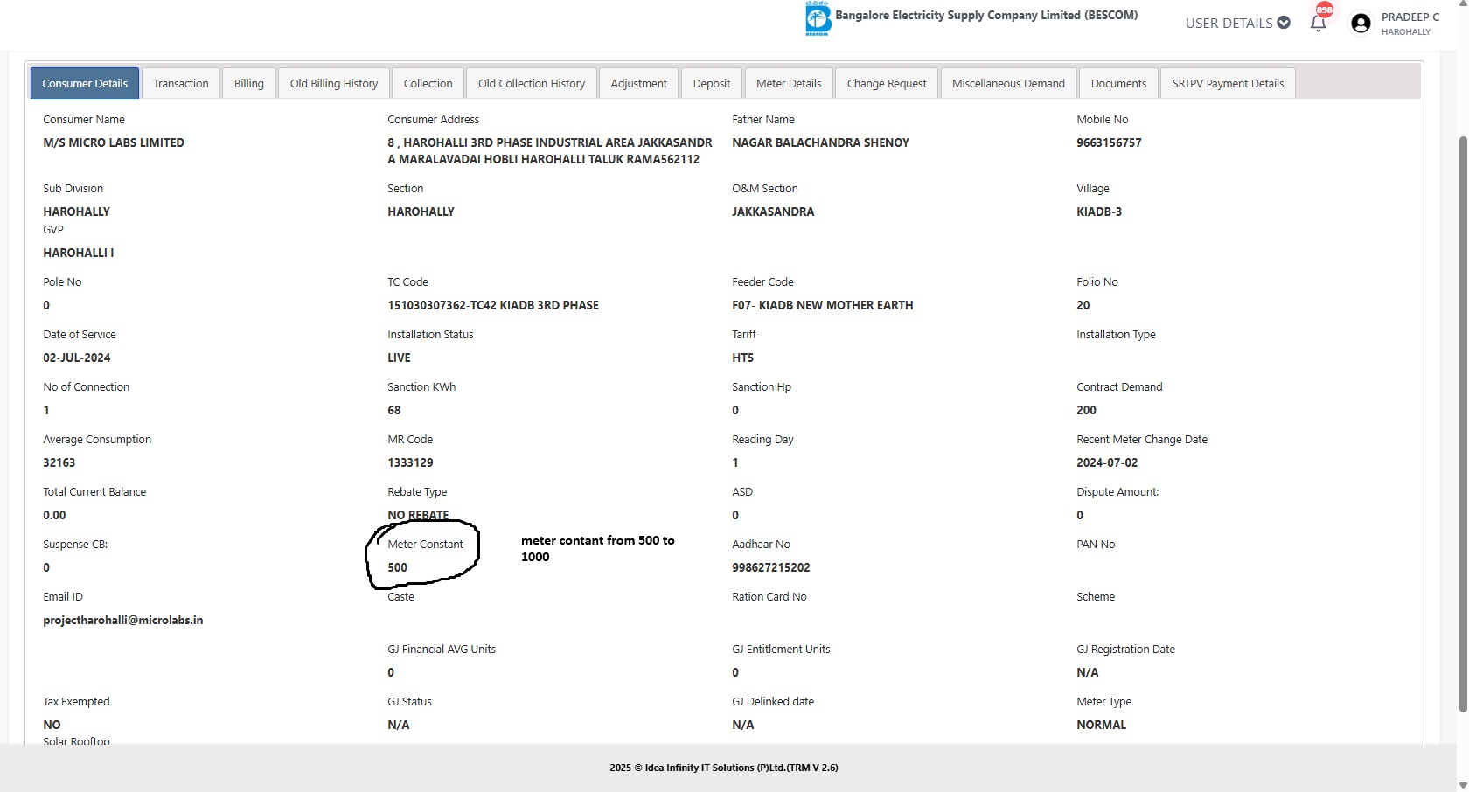Click the PRADEEP C username
The image size is (1469, 792).
click(1410, 17)
